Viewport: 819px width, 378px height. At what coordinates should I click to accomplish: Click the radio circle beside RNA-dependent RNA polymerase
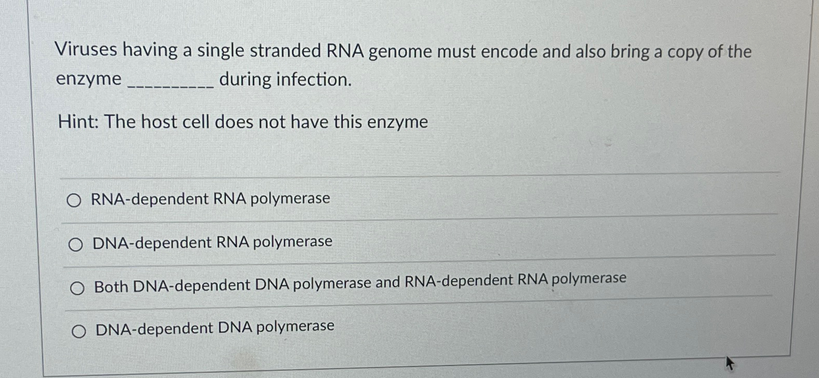pos(75,199)
